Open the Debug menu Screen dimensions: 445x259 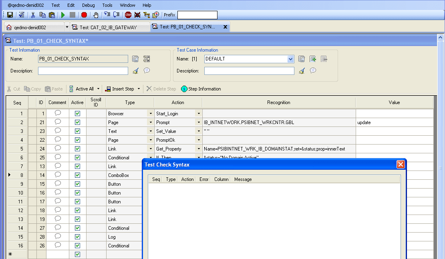tap(88, 5)
